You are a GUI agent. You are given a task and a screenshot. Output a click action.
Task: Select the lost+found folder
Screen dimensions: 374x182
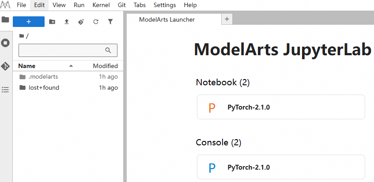68,87
